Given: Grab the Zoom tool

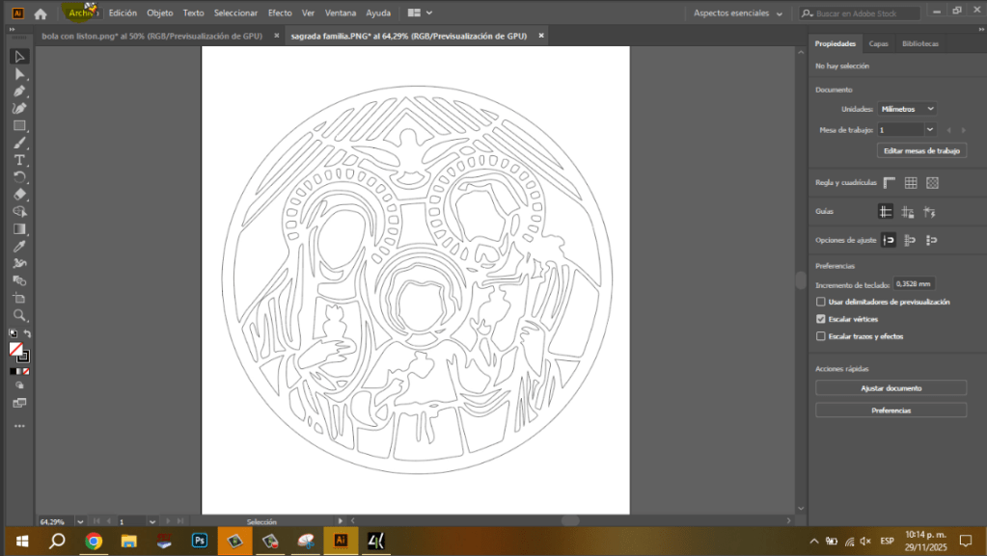Looking at the screenshot, I should click(x=19, y=314).
